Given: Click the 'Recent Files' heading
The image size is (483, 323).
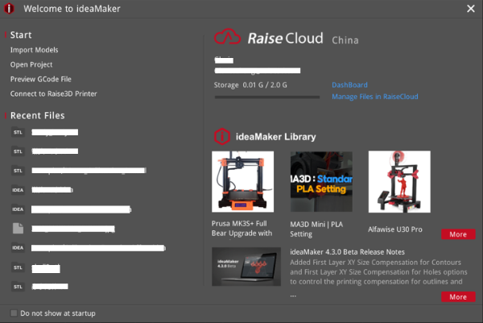Looking at the screenshot, I should [x=38, y=115].
